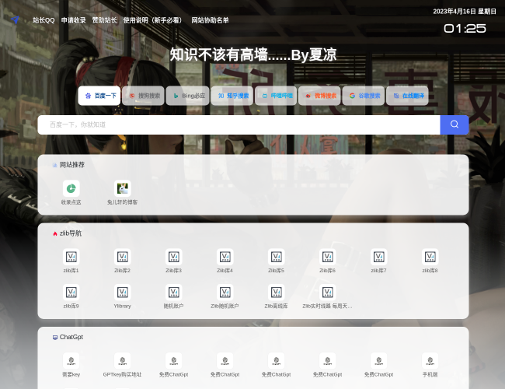Image resolution: width=505 pixels, height=389 pixels.
Task: Open the 手机端 ChatGpt icon
Action: pyautogui.click(x=430, y=361)
